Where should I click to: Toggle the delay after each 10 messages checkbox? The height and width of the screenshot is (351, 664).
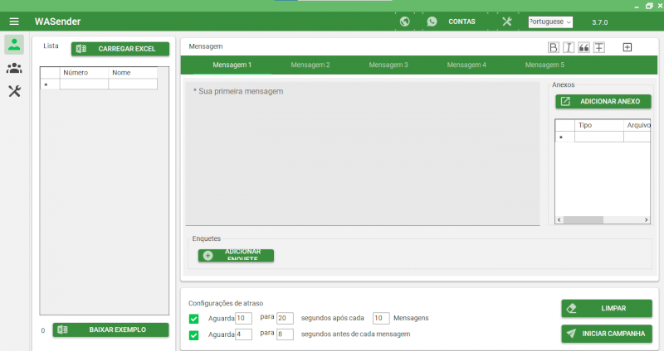click(194, 319)
